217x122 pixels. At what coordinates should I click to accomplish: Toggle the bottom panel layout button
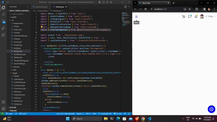pyautogui.click(x=103, y=2)
